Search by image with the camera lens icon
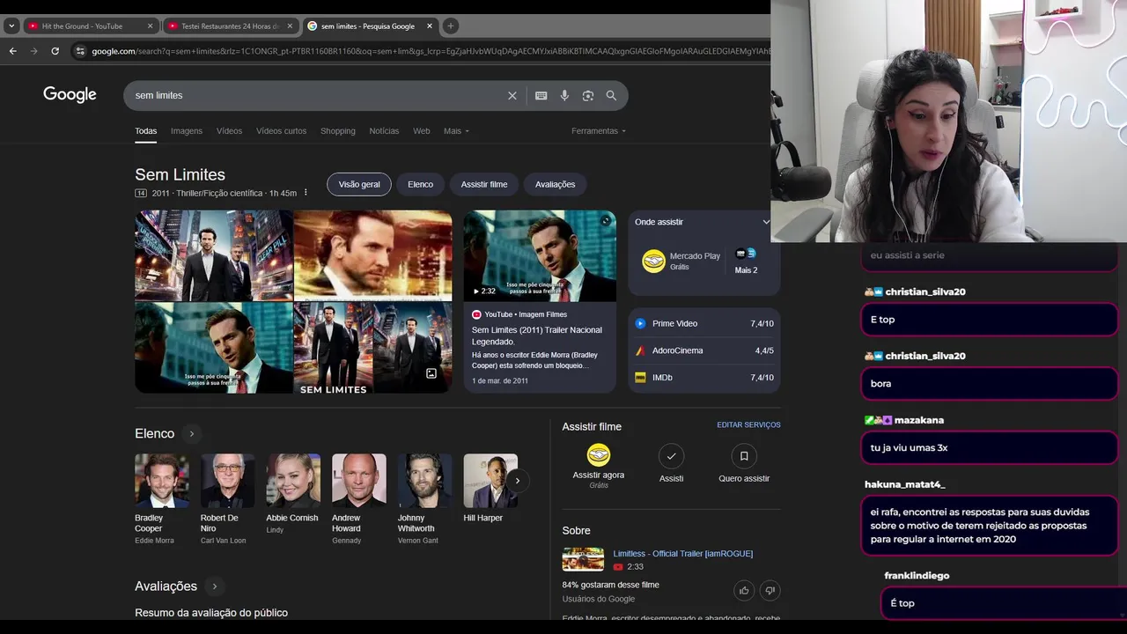The height and width of the screenshot is (634, 1127). [x=588, y=96]
